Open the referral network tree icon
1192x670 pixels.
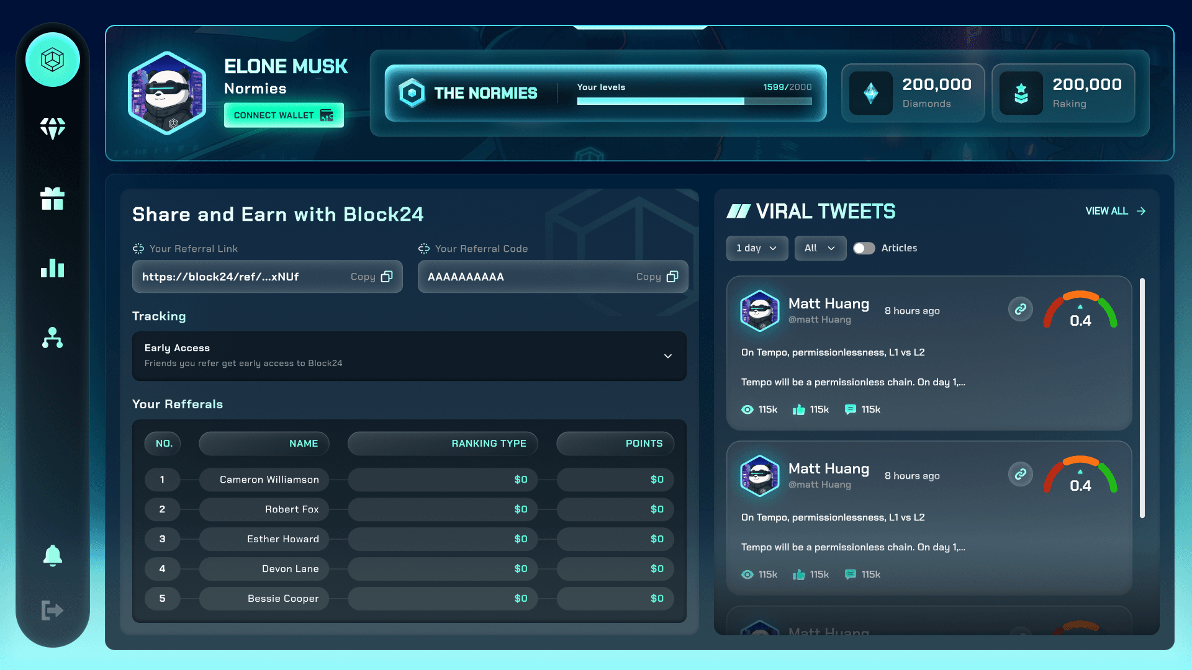[x=53, y=337]
